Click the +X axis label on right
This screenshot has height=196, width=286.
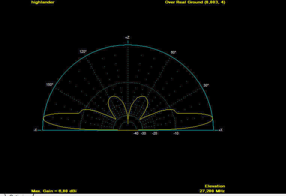[x=220, y=130]
